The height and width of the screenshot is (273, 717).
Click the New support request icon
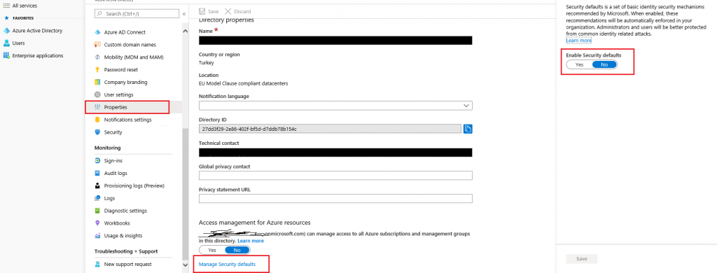pyautogui.click(x=97, y=265)
